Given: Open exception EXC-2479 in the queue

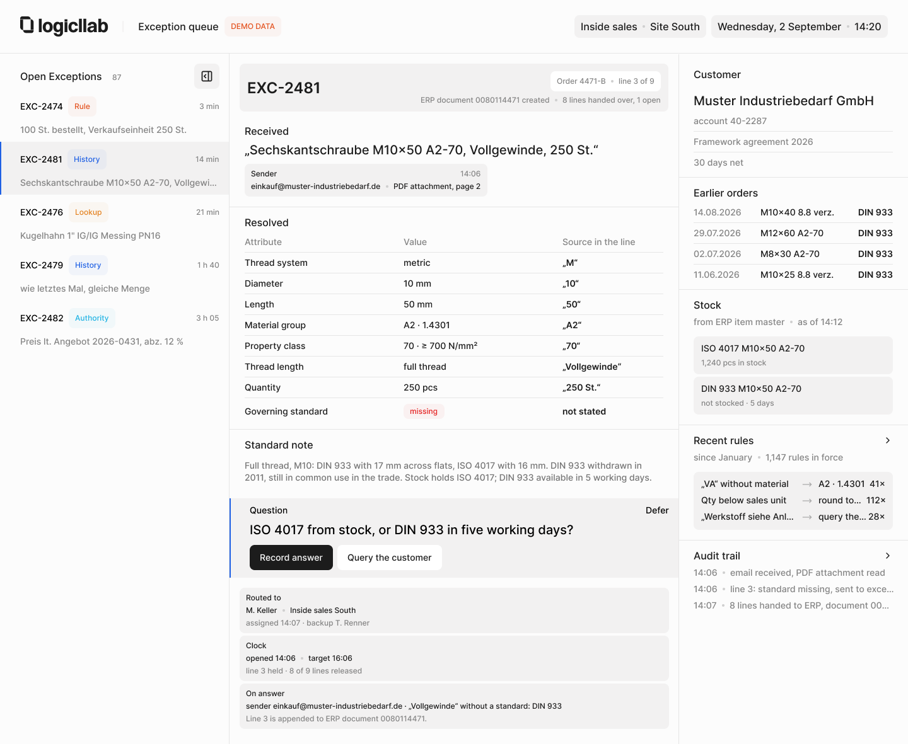Looking at the screenshot, I should coord(114,274).
